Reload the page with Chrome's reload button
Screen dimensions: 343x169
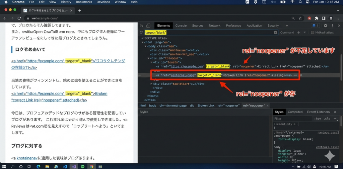coord(19,18)
